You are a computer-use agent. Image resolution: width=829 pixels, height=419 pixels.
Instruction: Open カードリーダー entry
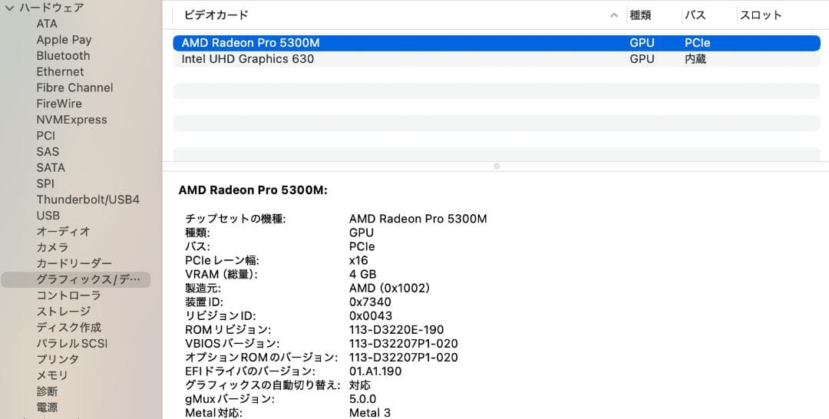74,263
